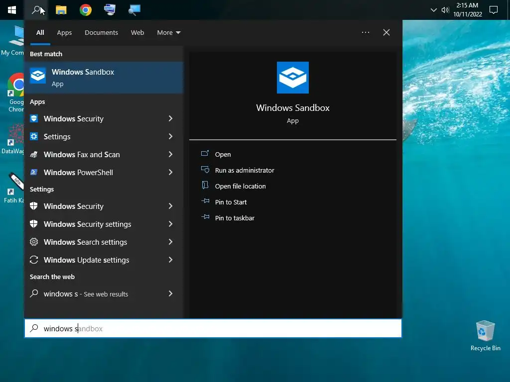Open the More filter dropdown
This screenshot has width=510, height=382.
[168, 32]
